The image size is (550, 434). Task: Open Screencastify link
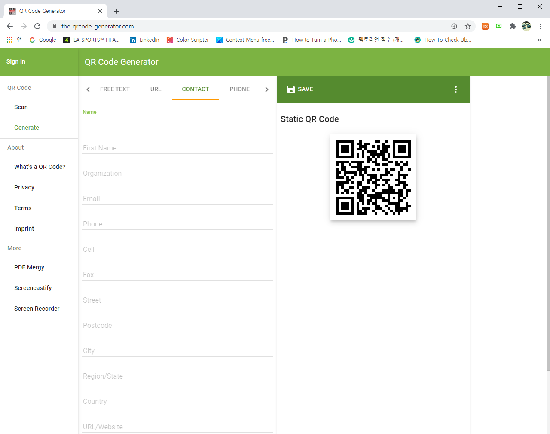tap(33, 288)
